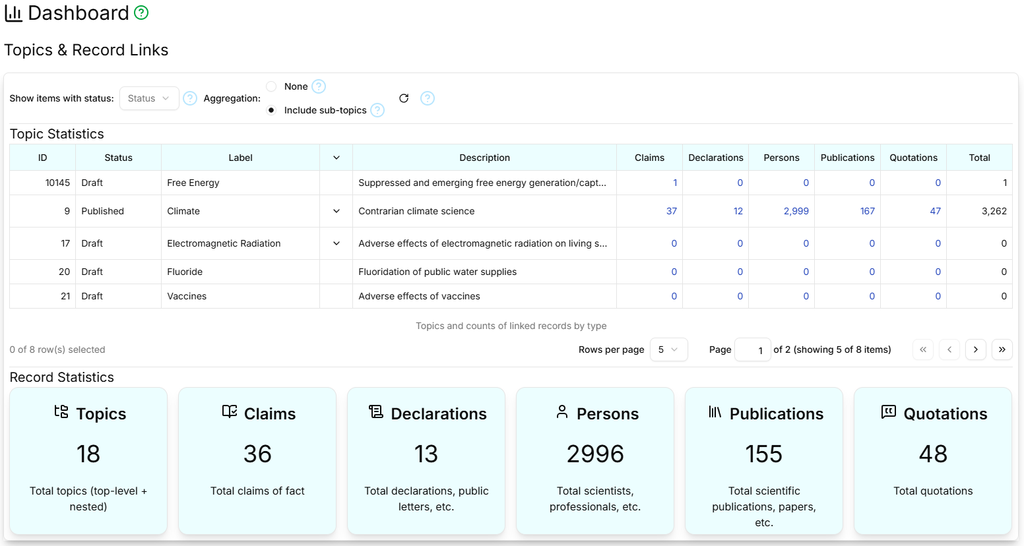This screenshot has height=546, width=1024.
Task: Click the Claims count 36
Action: coord(257,454)
